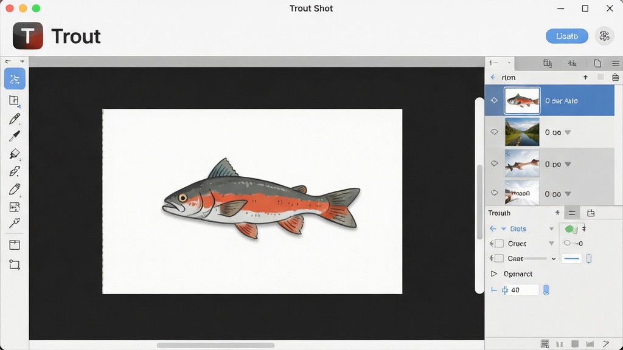Click the adjustment icon in panel header
Image resolution: width=623 pixels, height=350 pixels.
pyautogui.click(x=572, y=63)
